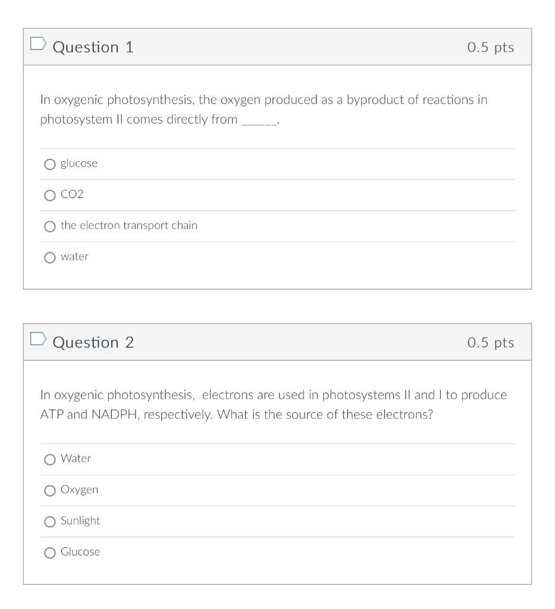Click the Question 1 header title
This screenshot has width=555, height=609.
point(93,47)
